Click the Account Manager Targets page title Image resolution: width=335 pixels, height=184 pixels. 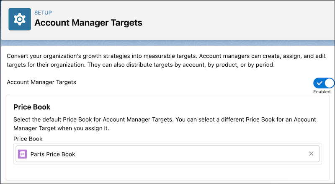(88, 23)
